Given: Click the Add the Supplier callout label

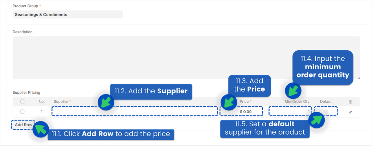Looking at the screenshot, I should (151, 92).
